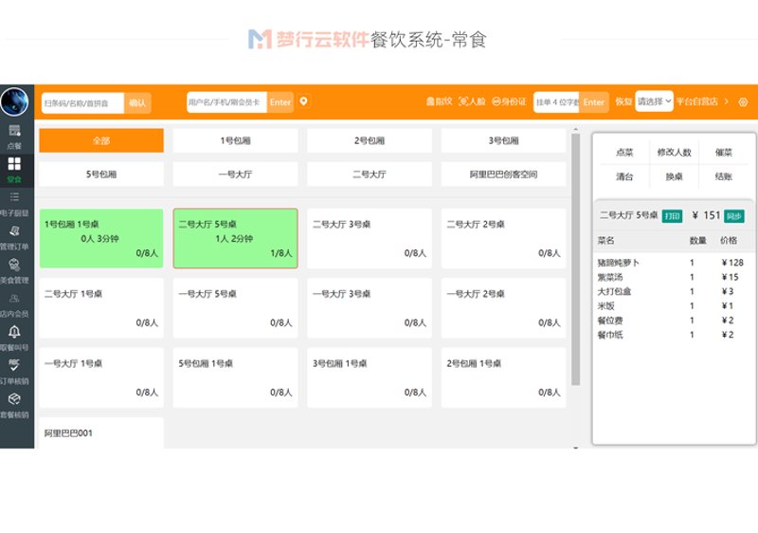Click Enter beside 挂单 field

pos(594,102)
